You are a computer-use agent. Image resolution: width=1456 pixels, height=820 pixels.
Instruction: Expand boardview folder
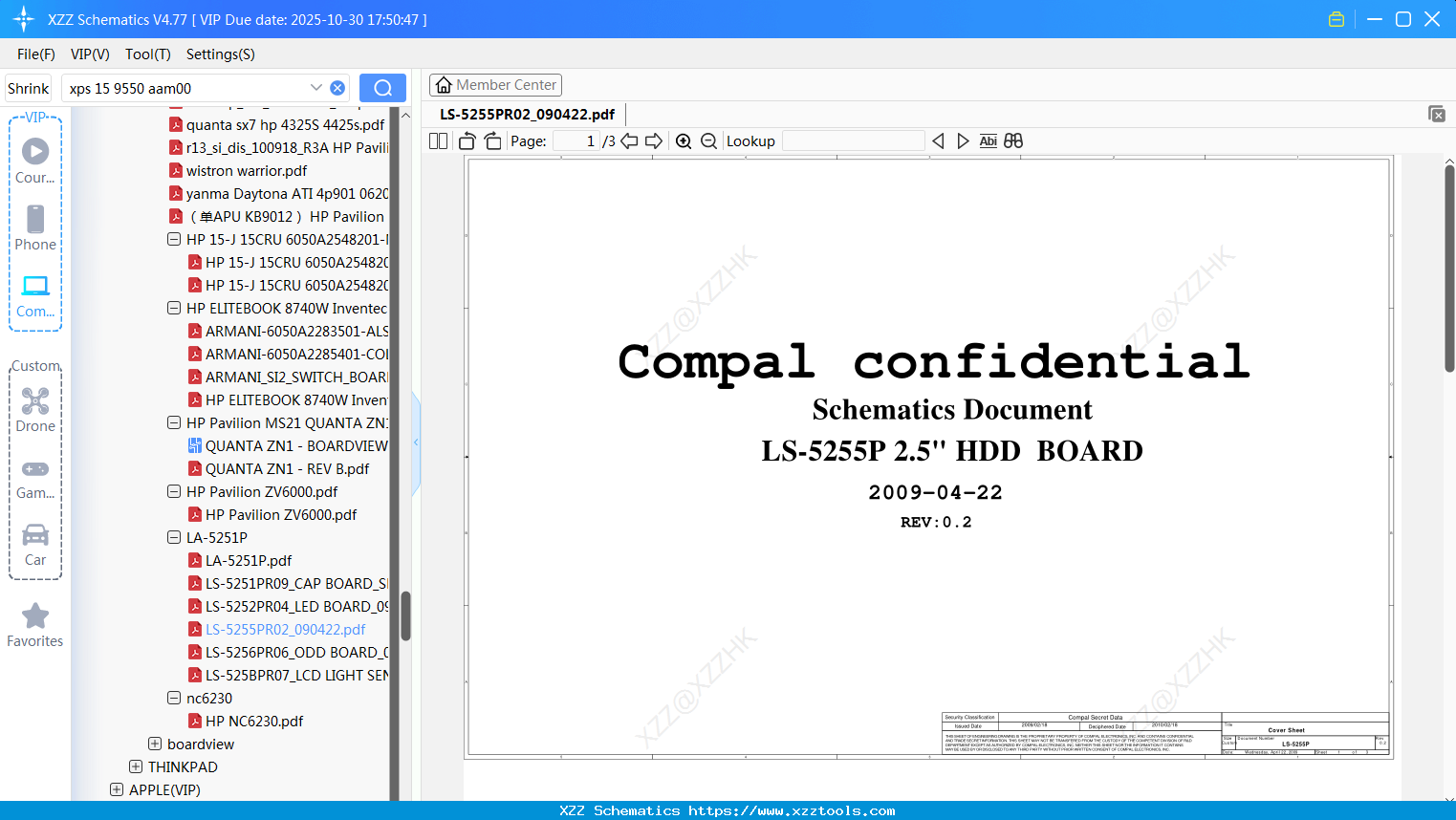click(155, 744)
